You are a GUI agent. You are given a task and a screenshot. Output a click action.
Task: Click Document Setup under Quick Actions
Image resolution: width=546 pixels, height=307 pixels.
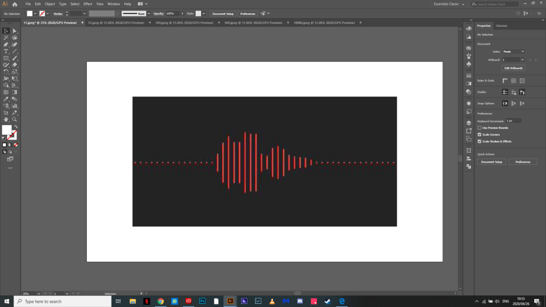coord(491,161)
